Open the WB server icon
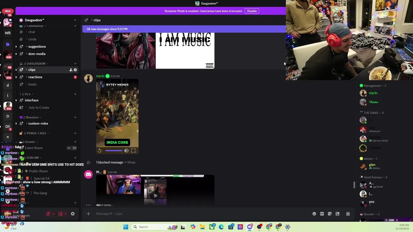 point(8,33)
